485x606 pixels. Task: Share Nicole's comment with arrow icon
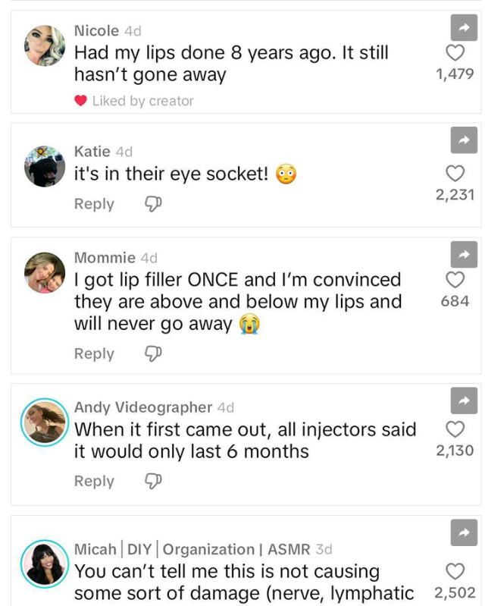point(464,27)
